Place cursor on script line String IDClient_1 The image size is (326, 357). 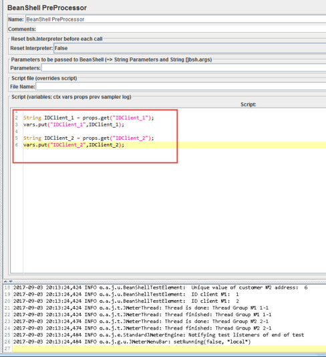point(88,118)
